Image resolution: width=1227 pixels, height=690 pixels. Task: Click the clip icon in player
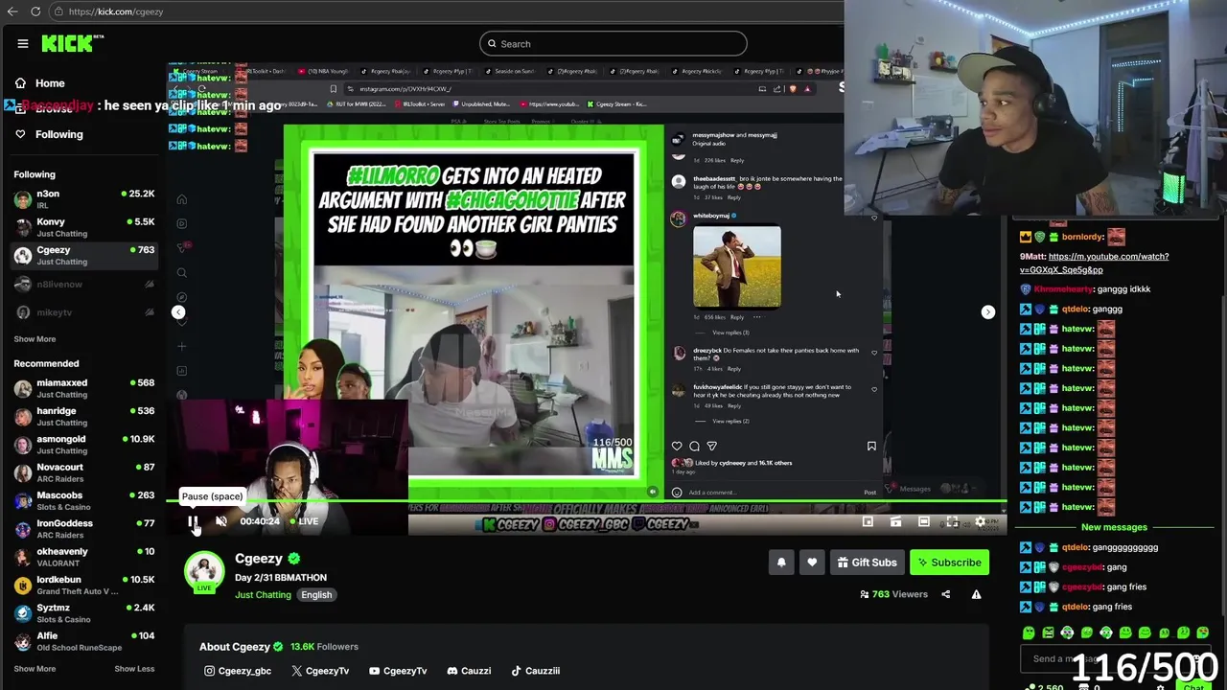pos(895,522)
